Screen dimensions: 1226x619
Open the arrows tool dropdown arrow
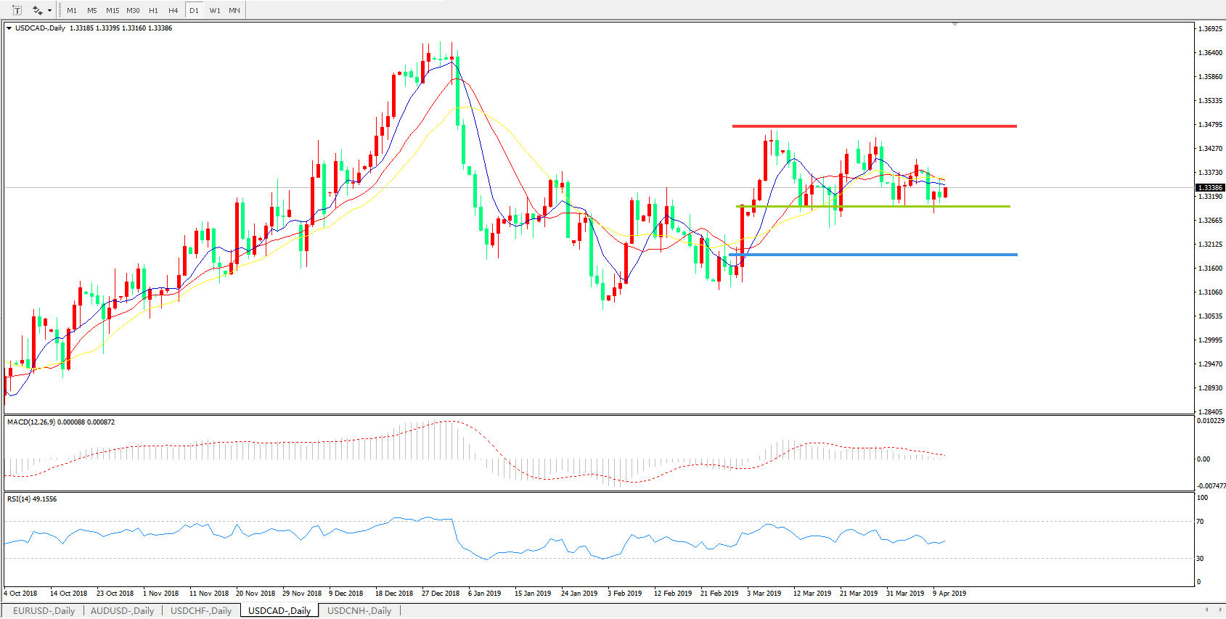(x=49, y=10)
